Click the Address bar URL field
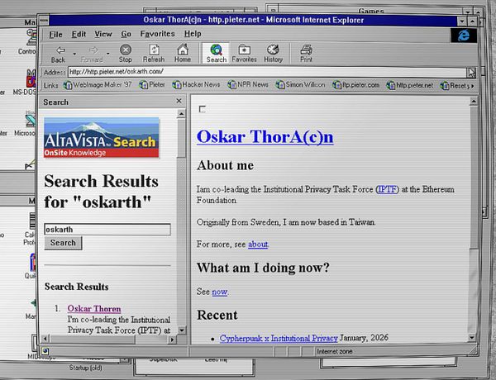Viewport: 496px width, 380px height. click(x=267, y=72)
